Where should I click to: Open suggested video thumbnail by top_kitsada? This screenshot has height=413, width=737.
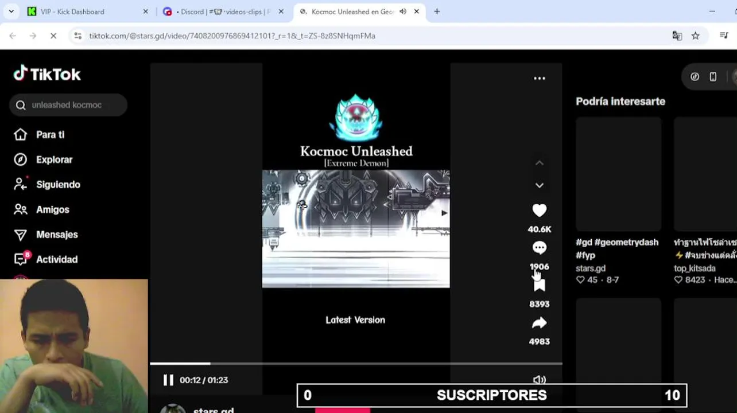705,174
